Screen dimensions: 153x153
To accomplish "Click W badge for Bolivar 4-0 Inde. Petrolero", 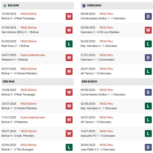I will tap(69, 133).
